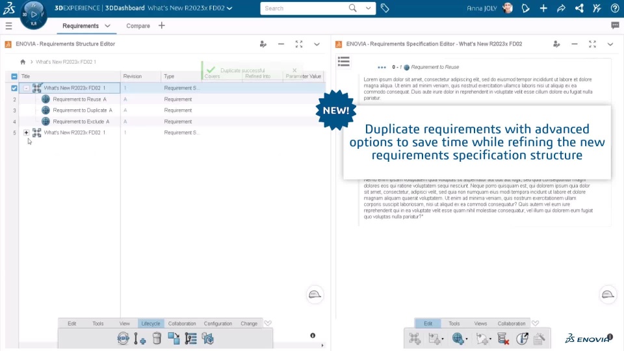Screen dimensions: 624x351
Task: Click the share arrow icon in top bar
Action: (x=561, y=8)
